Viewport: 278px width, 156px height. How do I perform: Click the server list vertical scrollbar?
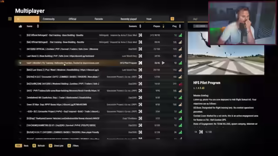coord(185,47)
